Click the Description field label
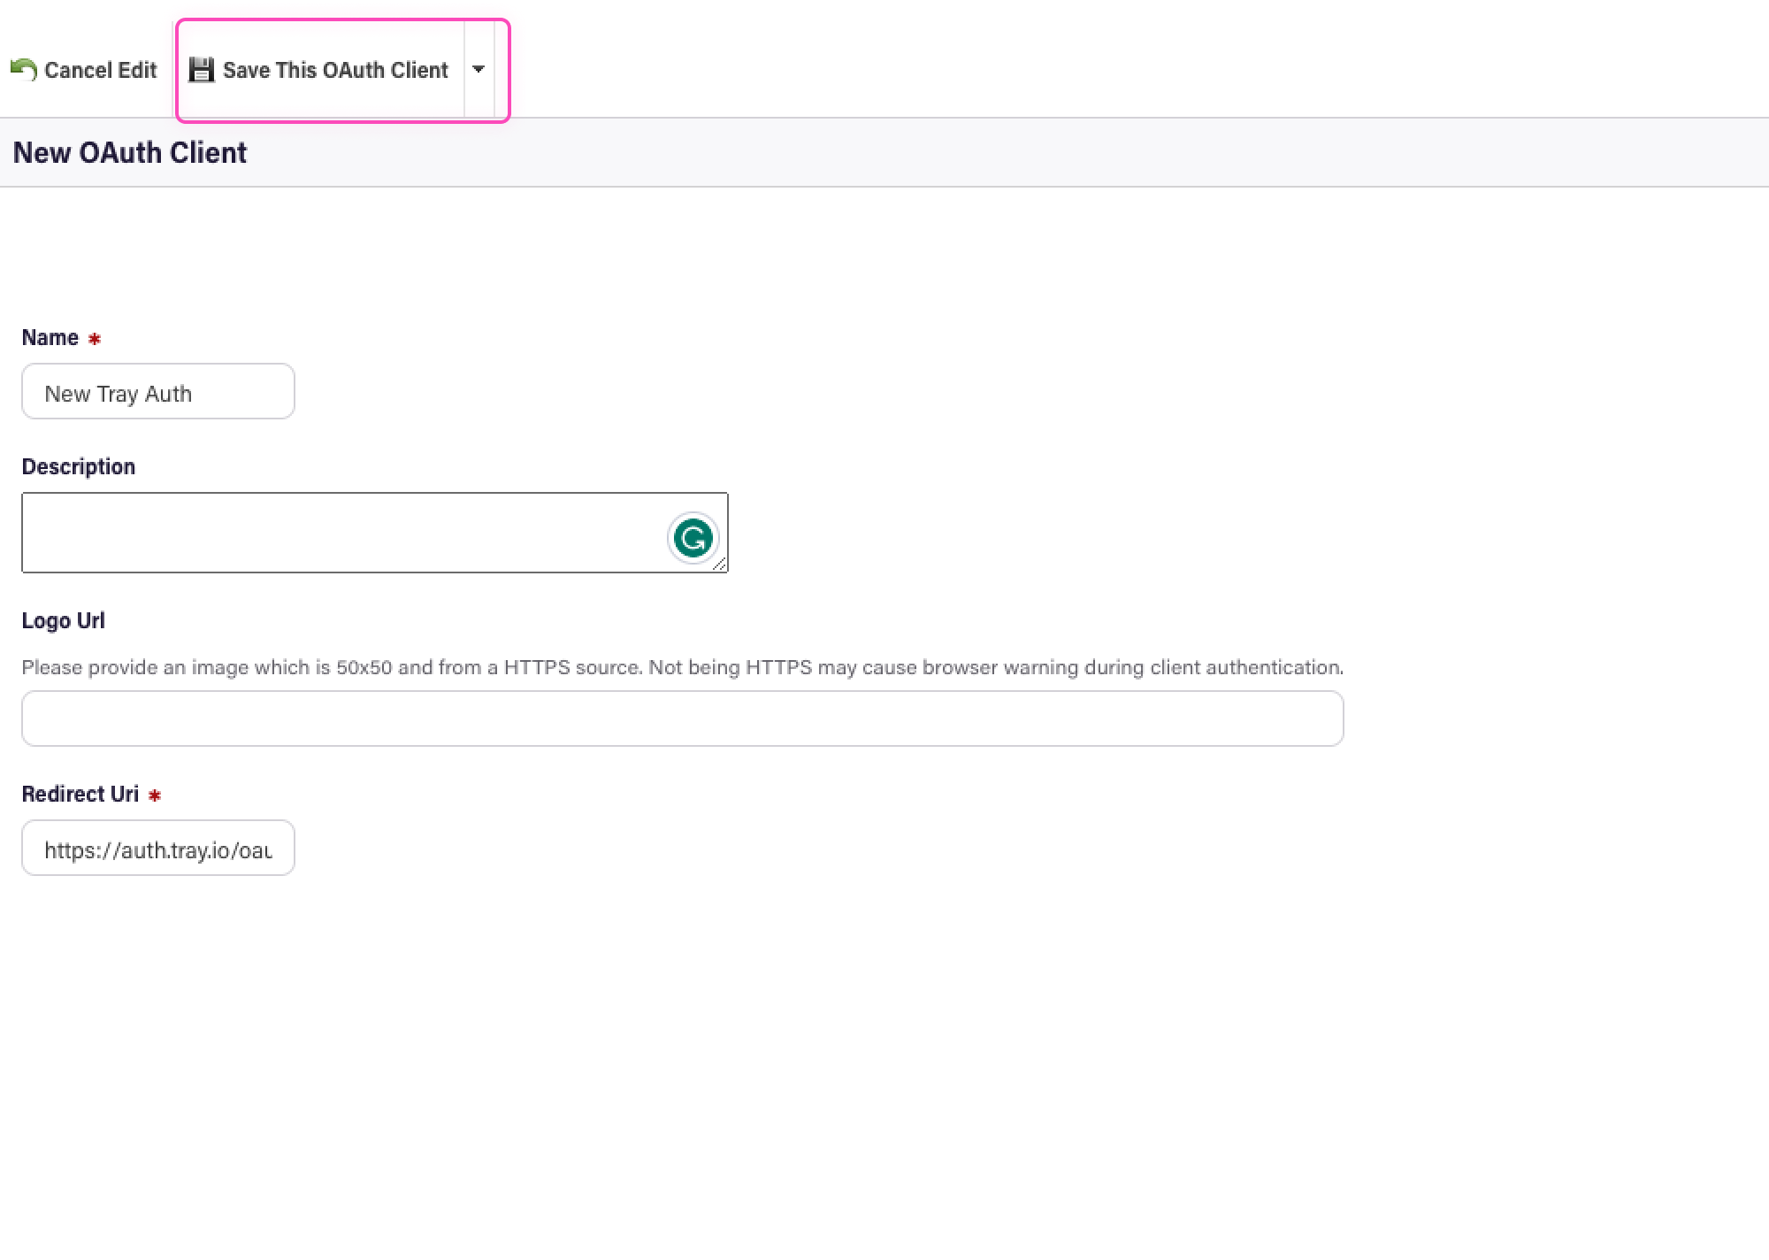1769x1260 pixels. (x=79, y=466)
